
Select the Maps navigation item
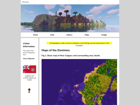[x=87, y=35]
